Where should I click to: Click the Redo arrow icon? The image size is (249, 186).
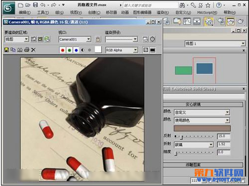pos(53,5)
